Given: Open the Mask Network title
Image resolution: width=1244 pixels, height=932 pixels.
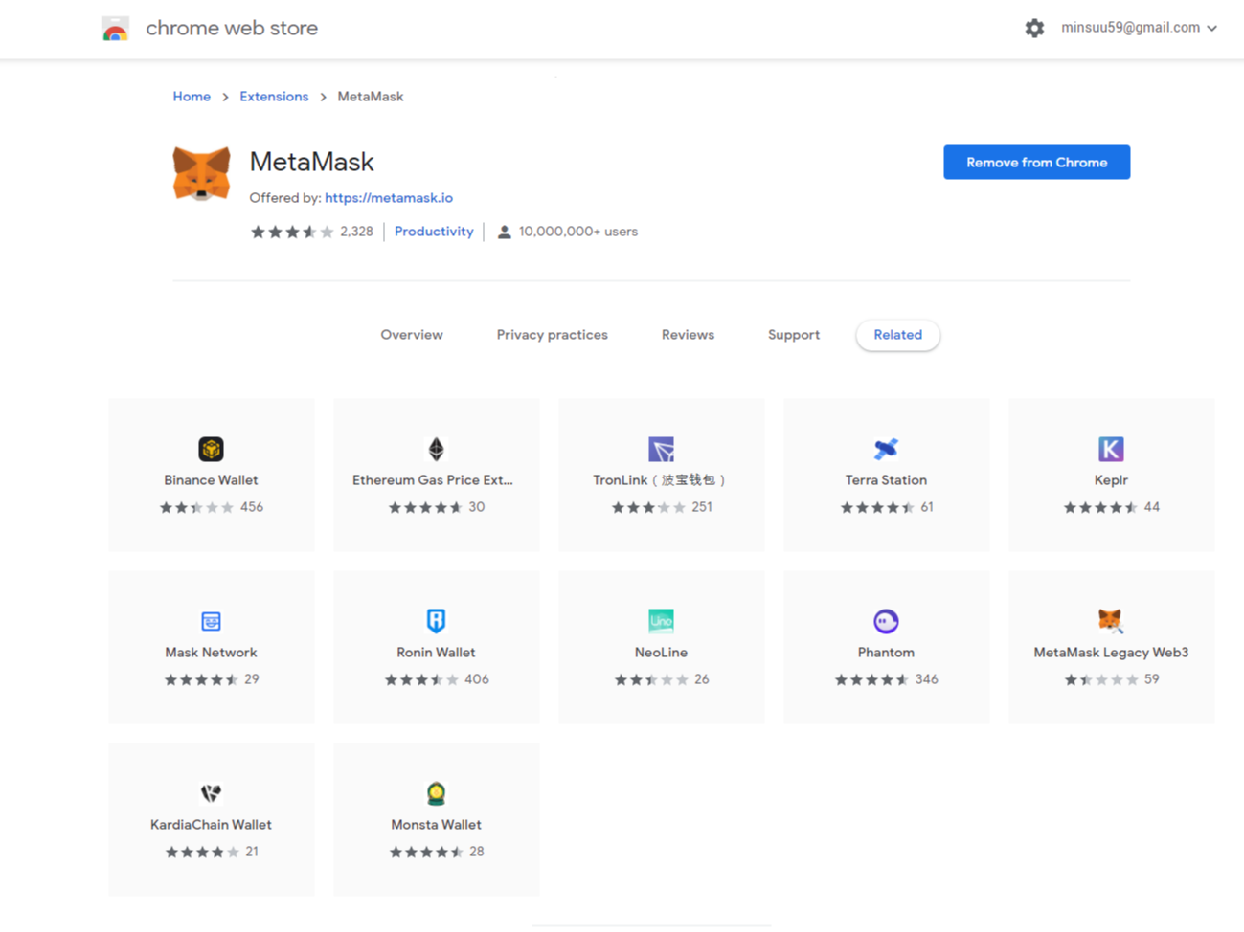Looking at the screenshot, I should tap(211, 653).
